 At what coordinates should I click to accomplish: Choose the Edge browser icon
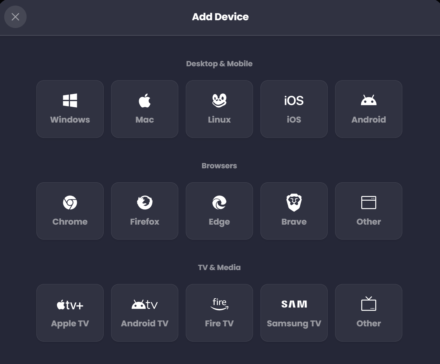click(x=219, y=203)
